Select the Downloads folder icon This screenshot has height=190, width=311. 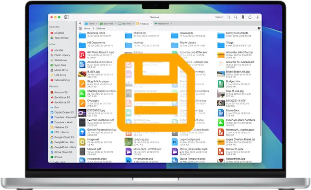(175, 36)
